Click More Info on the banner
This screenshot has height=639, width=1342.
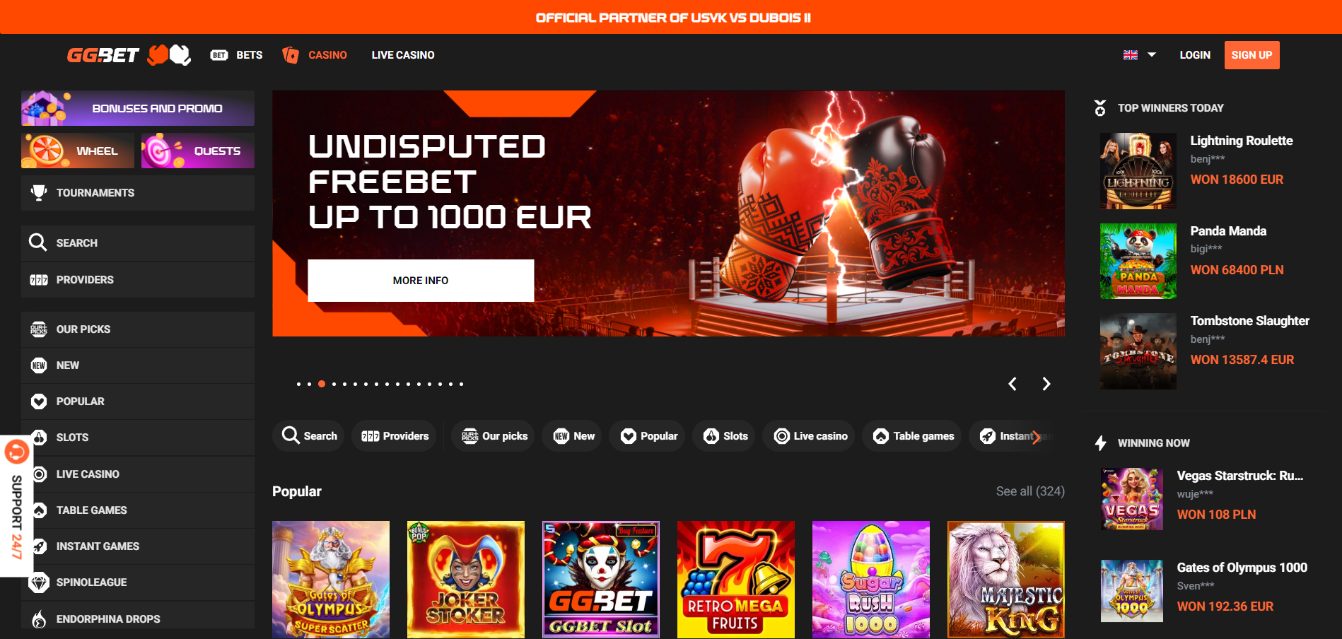421,281
